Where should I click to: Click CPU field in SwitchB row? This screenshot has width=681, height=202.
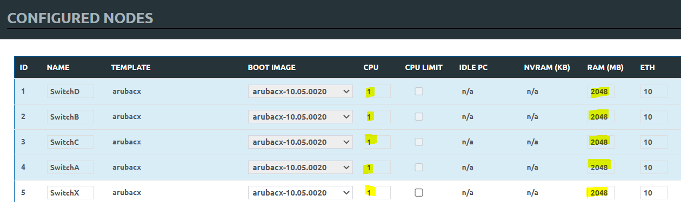pos(377,117)
